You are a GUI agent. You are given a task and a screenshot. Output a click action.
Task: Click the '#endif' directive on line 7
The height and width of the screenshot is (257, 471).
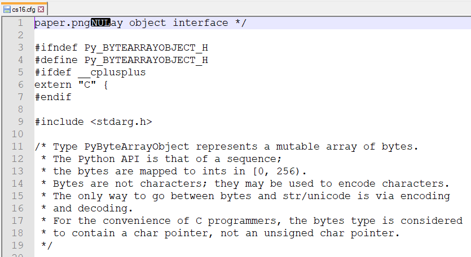coord(53,97)
